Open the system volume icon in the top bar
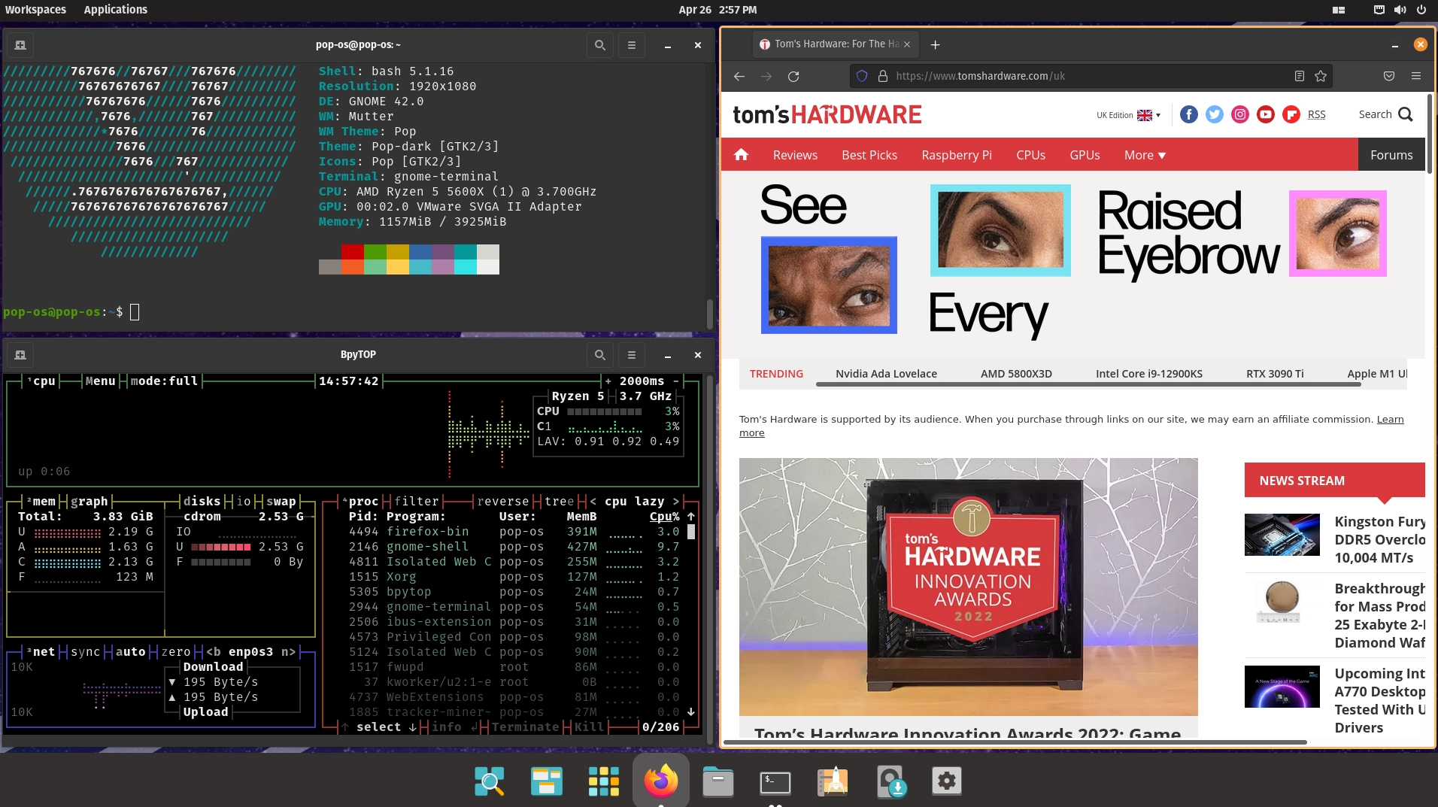The height and width of the screenshot is (807, 1438). (x=1400, y=10)
